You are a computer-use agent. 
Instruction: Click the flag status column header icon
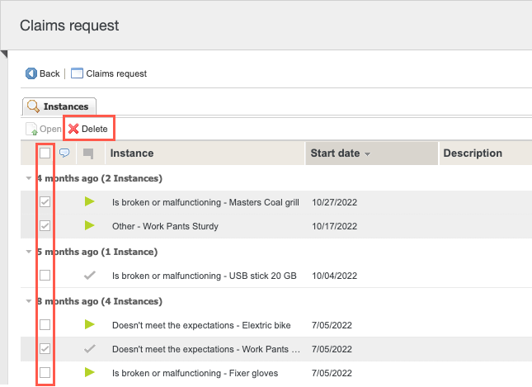pyautogui.click(x=88, y=153)
